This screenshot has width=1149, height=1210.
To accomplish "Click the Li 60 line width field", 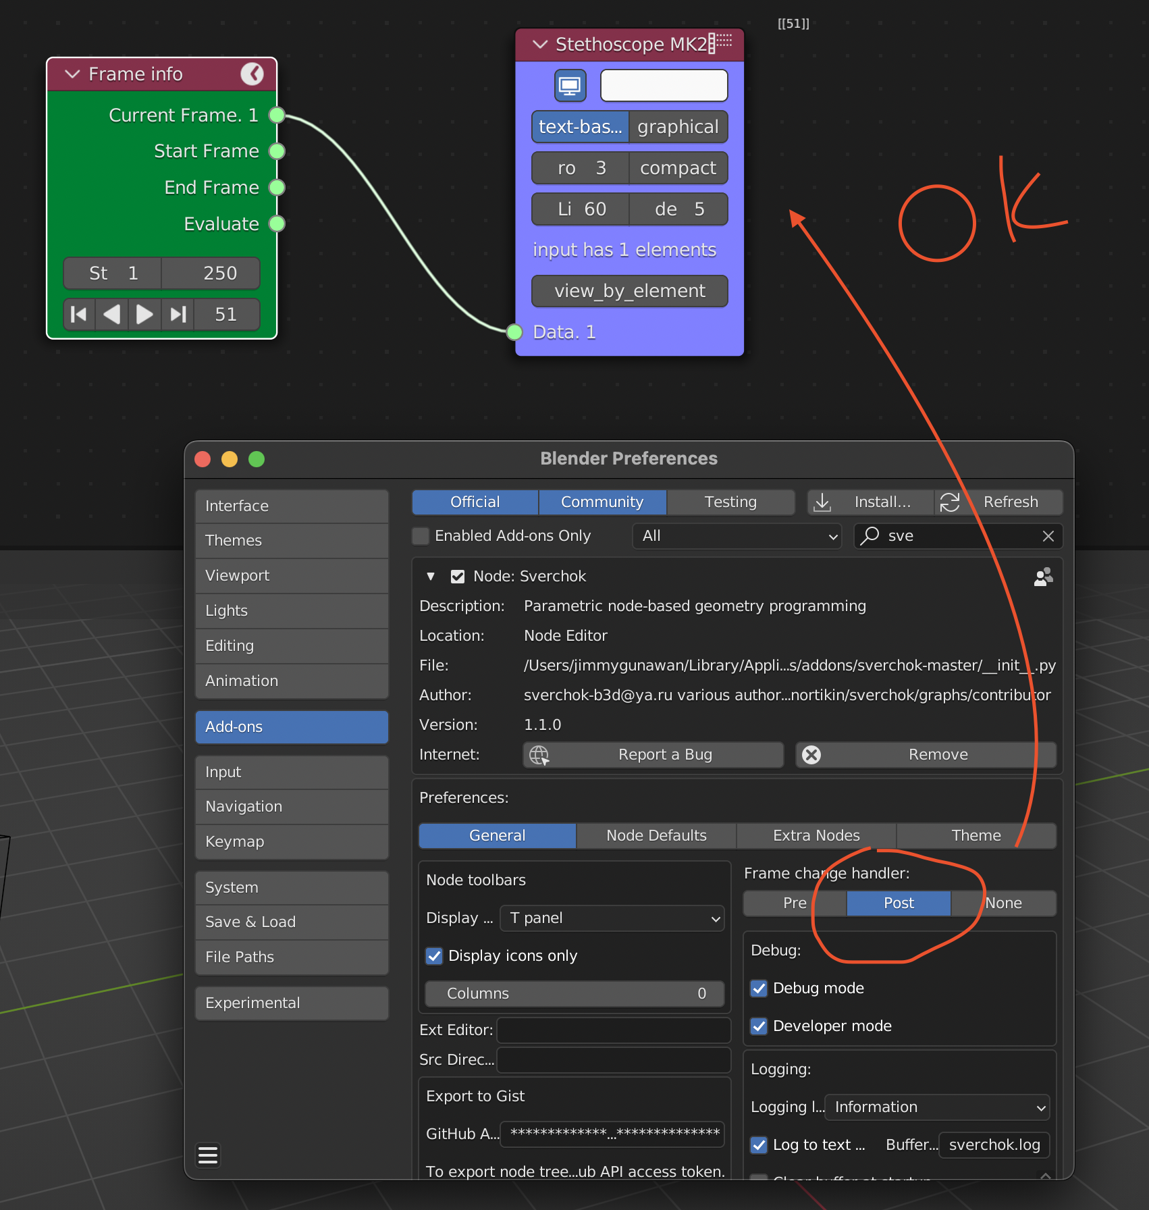I will 581,209.
